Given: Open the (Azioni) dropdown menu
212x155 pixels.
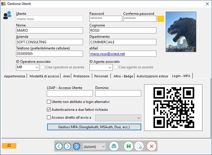Looking at the screenshot, I should [x=94, y=147].
